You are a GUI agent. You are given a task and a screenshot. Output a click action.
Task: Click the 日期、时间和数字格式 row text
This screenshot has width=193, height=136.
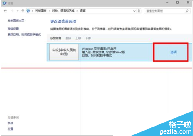pyautogui.click(x=97, y=55)
